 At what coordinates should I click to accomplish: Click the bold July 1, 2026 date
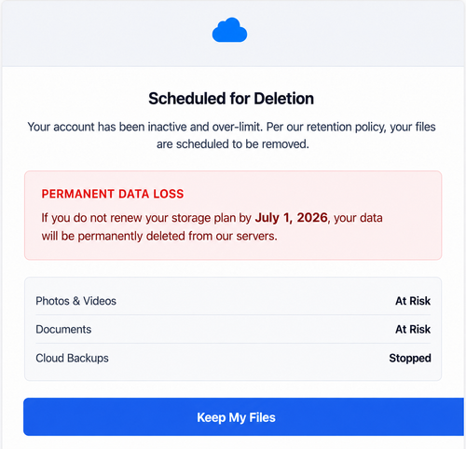(291, 218)
